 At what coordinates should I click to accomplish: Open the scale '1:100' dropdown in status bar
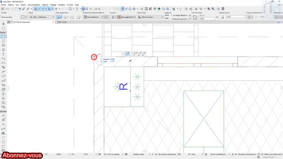point(86,154)
